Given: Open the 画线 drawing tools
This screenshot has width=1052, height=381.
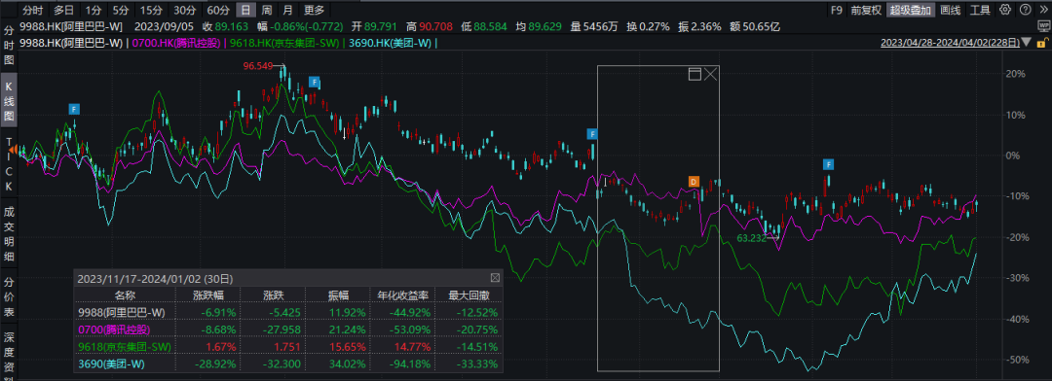Looking at the screenshot, I should [950, 10].
